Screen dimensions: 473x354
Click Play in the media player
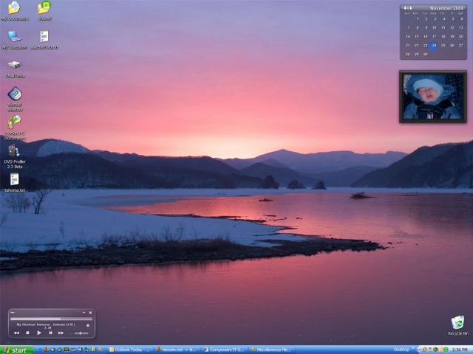(39, 333)
